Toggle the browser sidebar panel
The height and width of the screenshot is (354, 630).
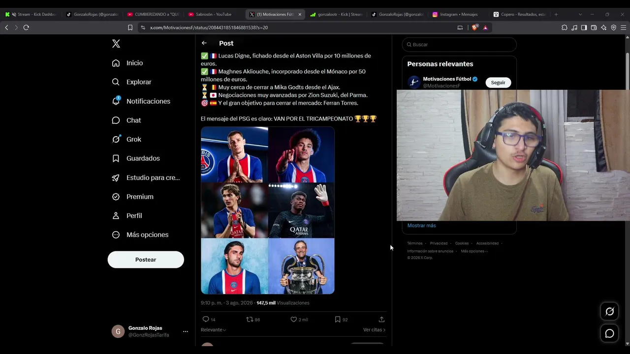pos(584,28)
